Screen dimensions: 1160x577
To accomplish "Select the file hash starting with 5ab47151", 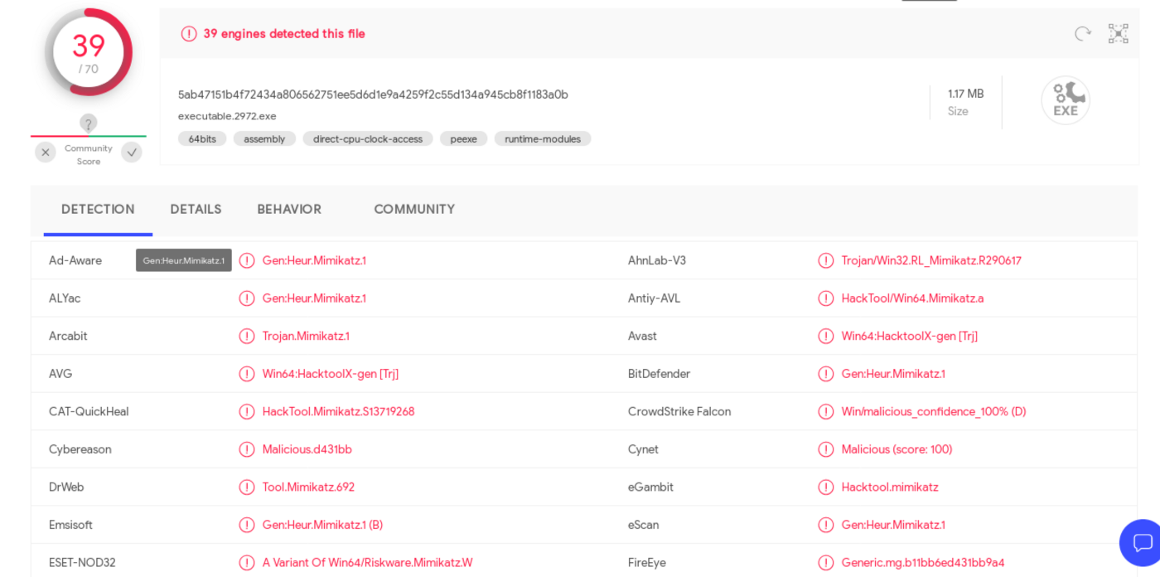I will point(373,95).
